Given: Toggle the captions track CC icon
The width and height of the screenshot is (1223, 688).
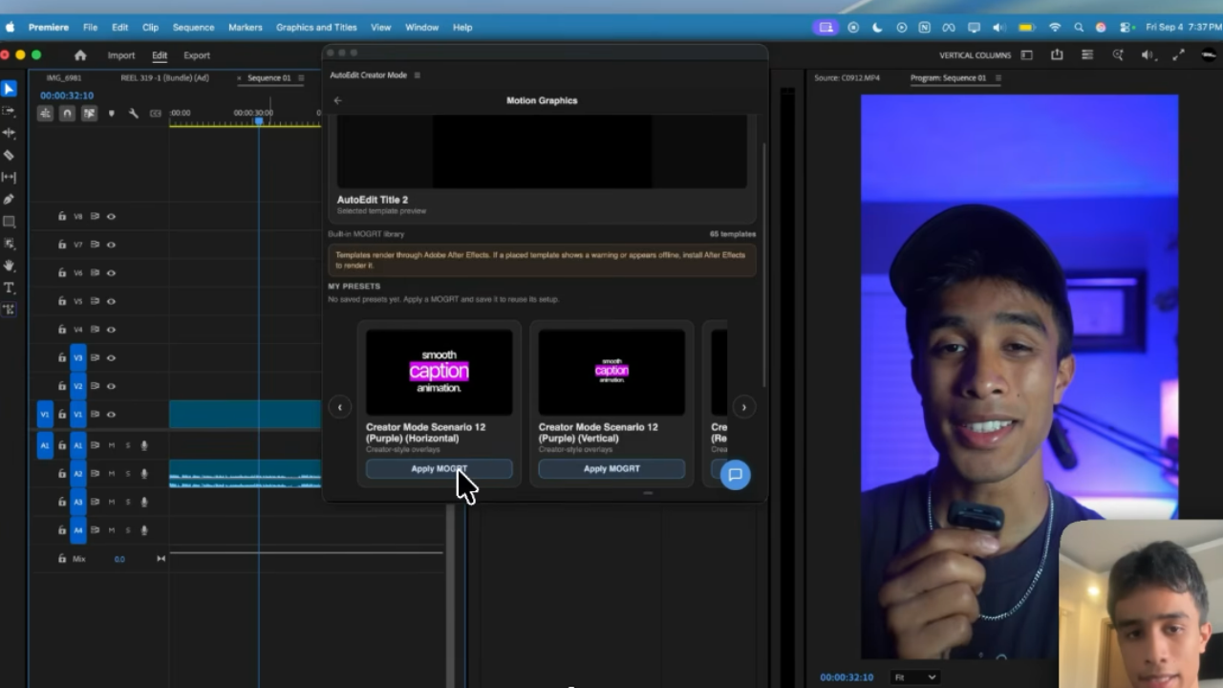Looking at the screenshot, I should (155, 114).
